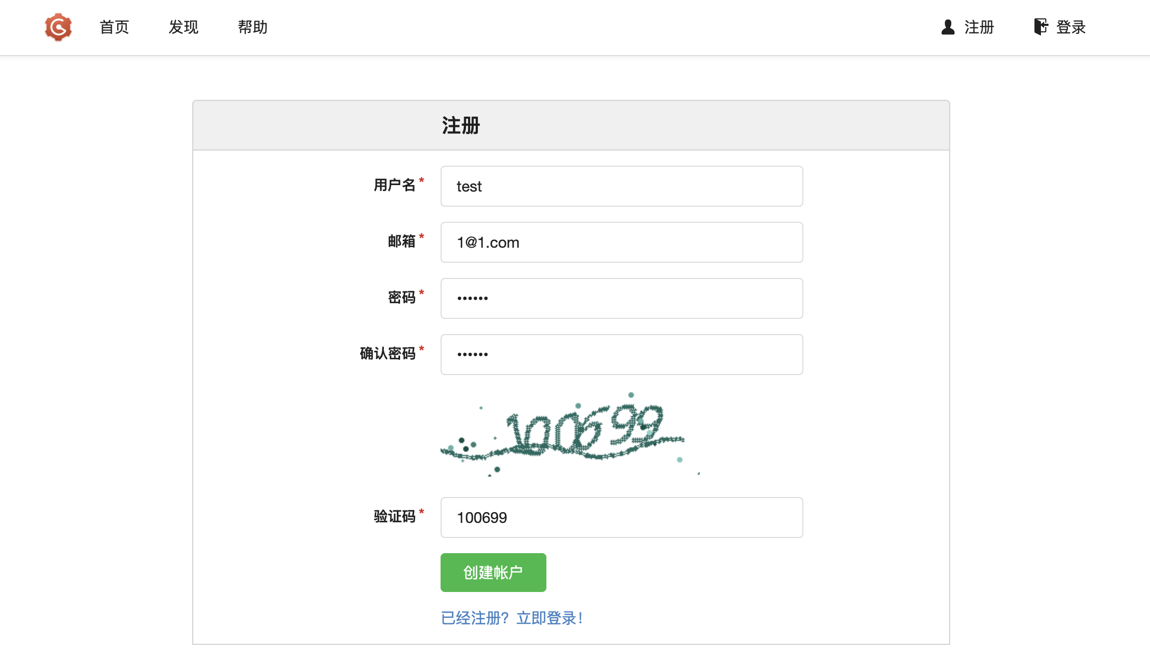Click the 用户名 form label
The image size is (1150, 667).
[395, 185]
